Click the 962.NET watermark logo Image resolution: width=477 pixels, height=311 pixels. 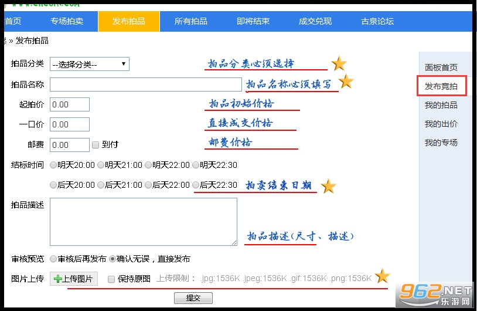click(435, 294)
